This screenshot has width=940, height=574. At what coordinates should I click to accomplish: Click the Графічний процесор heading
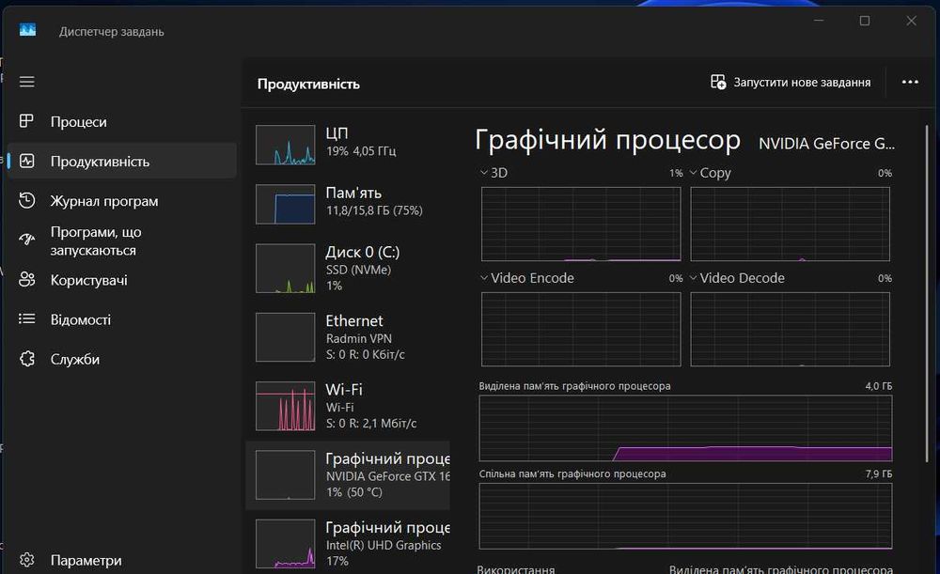pos(608,140)
